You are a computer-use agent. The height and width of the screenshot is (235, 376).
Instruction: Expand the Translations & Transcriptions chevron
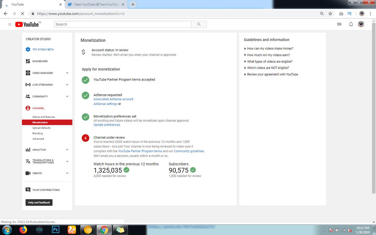[67, 161]
